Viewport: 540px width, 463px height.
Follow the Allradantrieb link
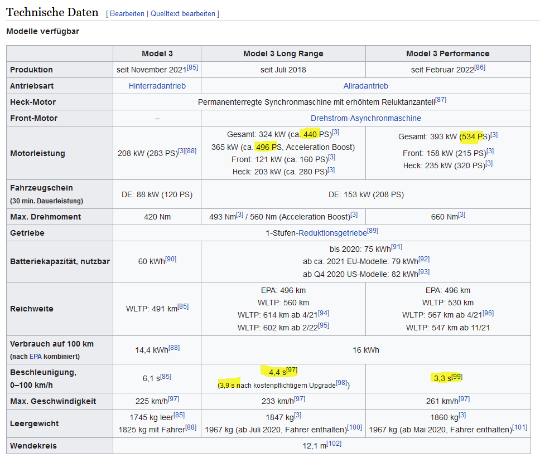coord(366,86)
